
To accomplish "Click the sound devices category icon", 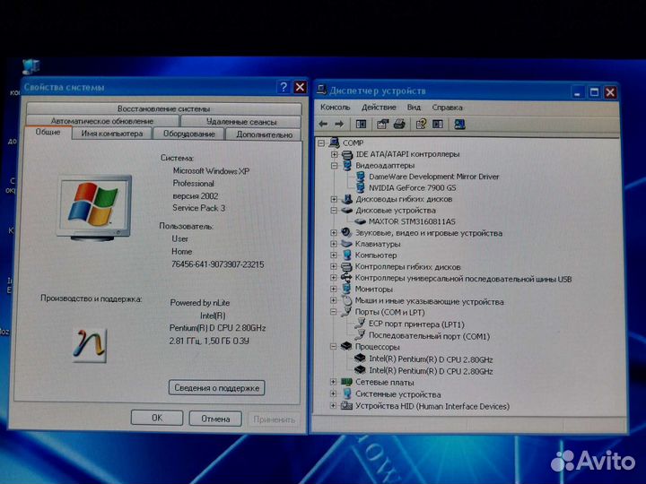I will (346, 232).
